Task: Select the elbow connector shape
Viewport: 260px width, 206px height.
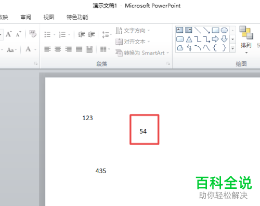Action: (x=198, y=39)
